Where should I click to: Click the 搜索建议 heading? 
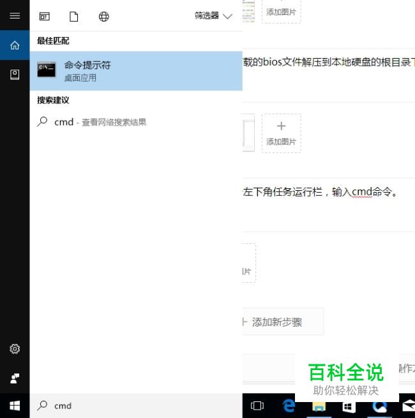tap(53, 100)
